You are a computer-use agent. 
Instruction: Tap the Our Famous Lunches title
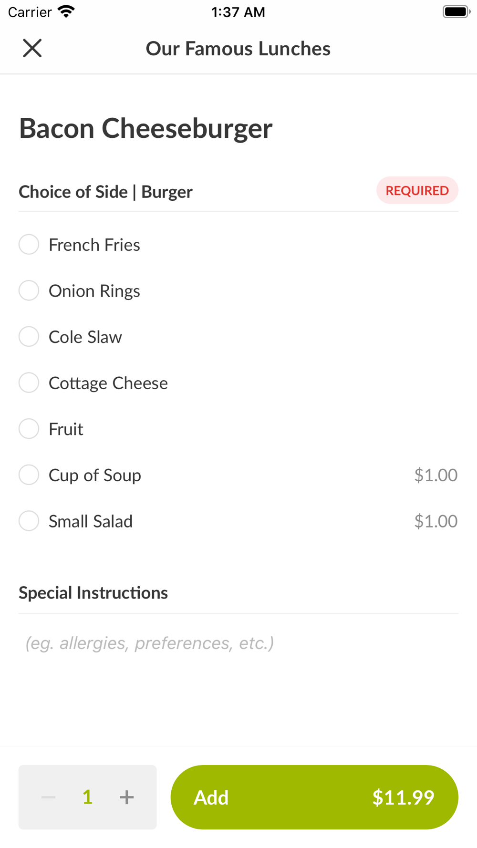point(238,49)
